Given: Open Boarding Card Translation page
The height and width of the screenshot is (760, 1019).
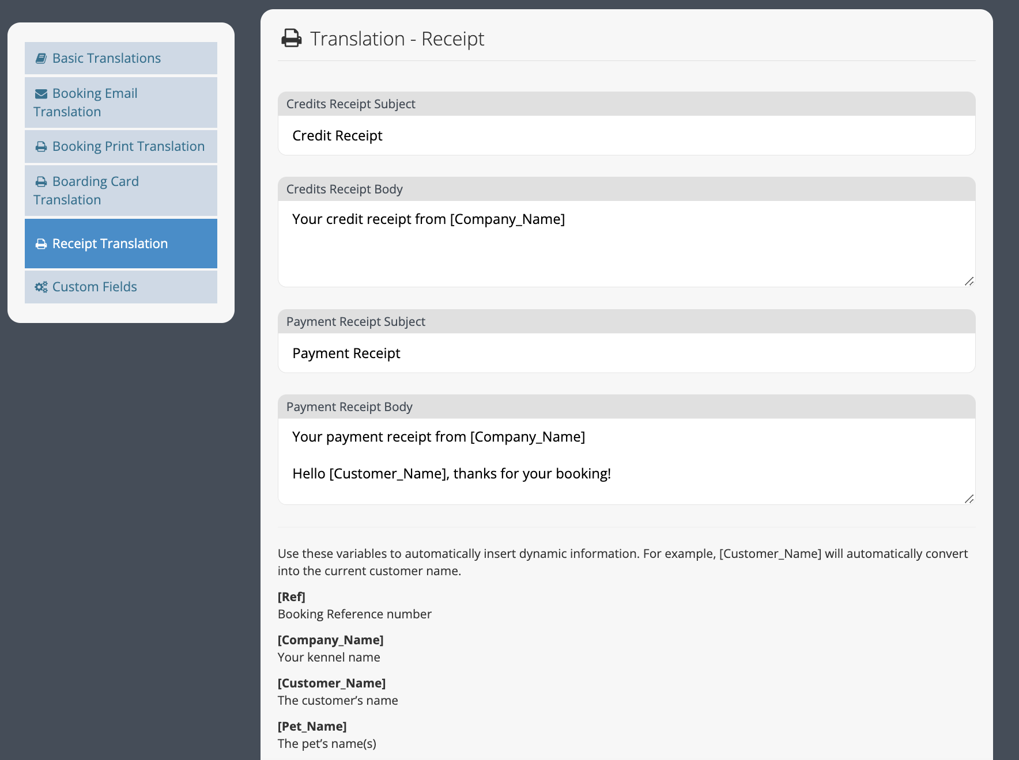Looking at the screenshot, I should tap(121, 191).
